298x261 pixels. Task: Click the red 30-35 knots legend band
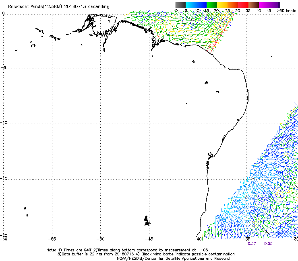click(243, 5)
